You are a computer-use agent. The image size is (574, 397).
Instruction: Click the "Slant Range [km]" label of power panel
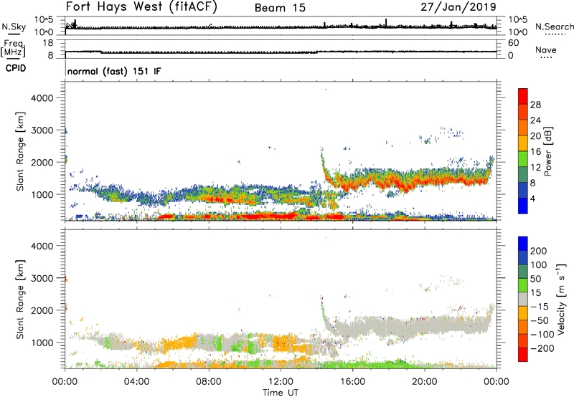pos(20,151)
